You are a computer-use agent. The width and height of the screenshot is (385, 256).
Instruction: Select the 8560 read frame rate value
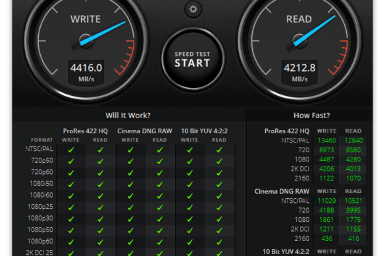pos(353,150)
